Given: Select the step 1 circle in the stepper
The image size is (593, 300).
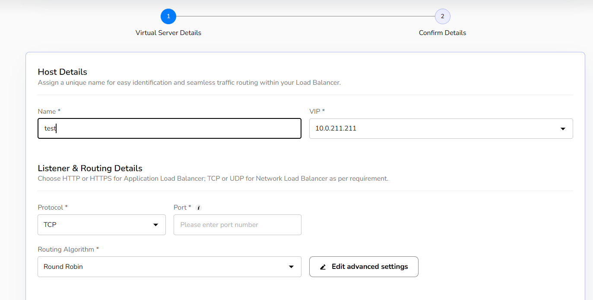Looking at the screenshot, I should click(x=168, y=16).
